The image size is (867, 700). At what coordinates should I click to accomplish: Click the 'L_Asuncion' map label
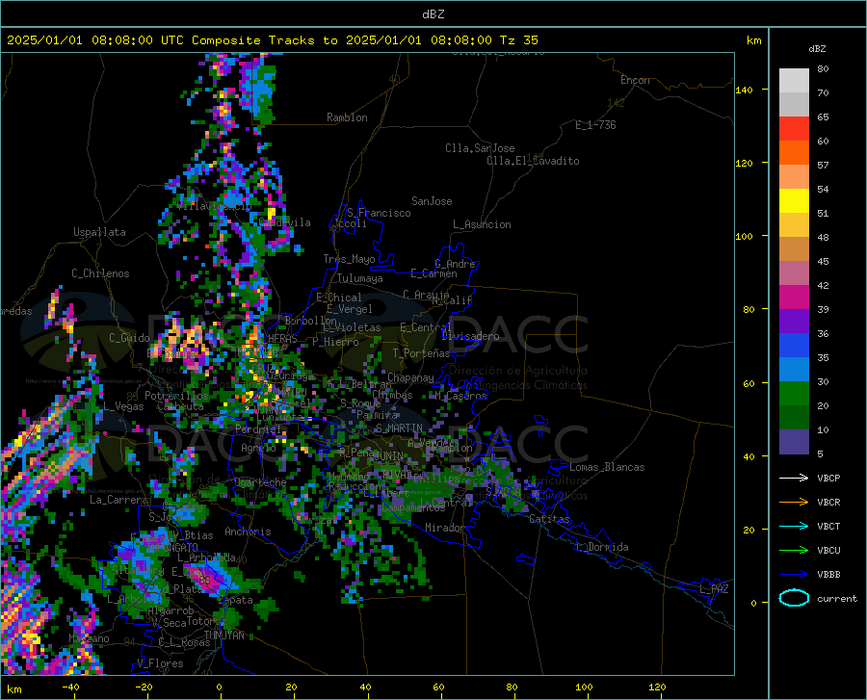(482, 224)
